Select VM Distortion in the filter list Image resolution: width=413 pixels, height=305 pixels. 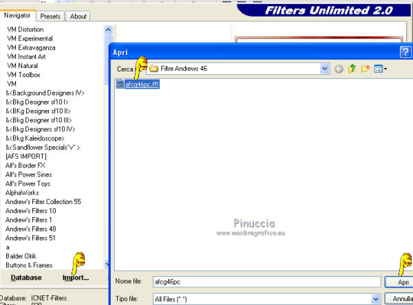point(25,30)
